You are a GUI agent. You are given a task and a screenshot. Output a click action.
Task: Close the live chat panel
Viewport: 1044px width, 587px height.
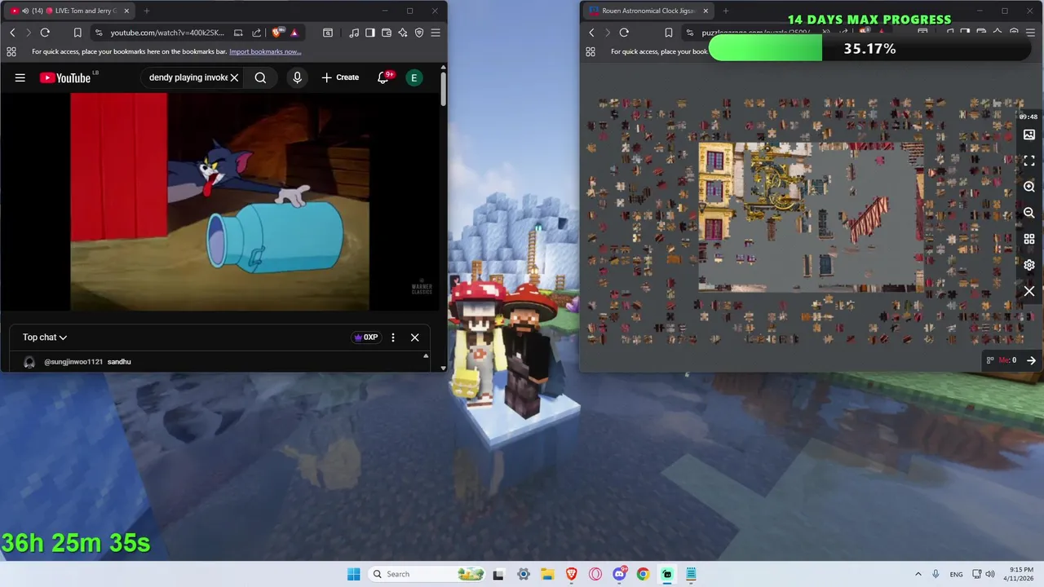414,338
